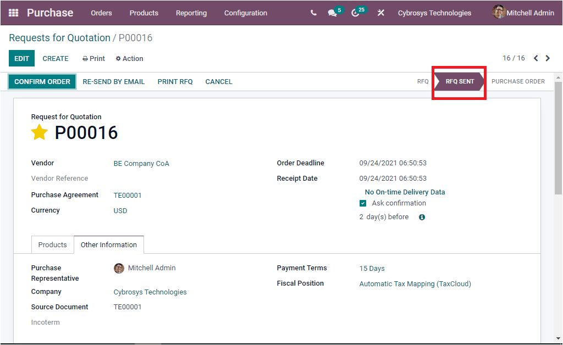Click the RFQ SENT status stage
The image size is (563, 345).
[459, 81]
